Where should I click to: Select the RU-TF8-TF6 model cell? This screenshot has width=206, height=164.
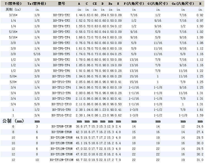[x=61, y=70]
